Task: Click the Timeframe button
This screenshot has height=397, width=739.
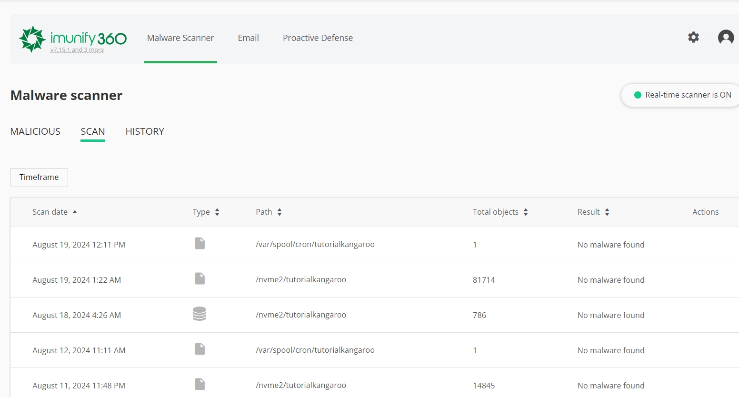Action: (39, 177)
